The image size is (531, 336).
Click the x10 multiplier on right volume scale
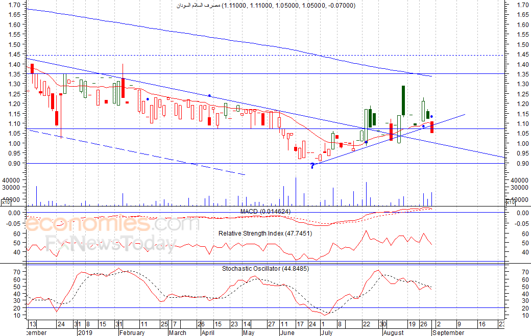[510, 202]
